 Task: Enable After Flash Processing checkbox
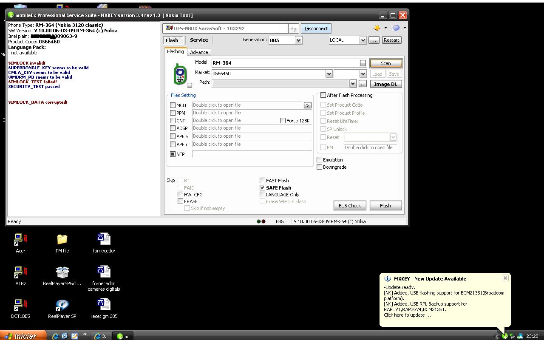point(323,95)
